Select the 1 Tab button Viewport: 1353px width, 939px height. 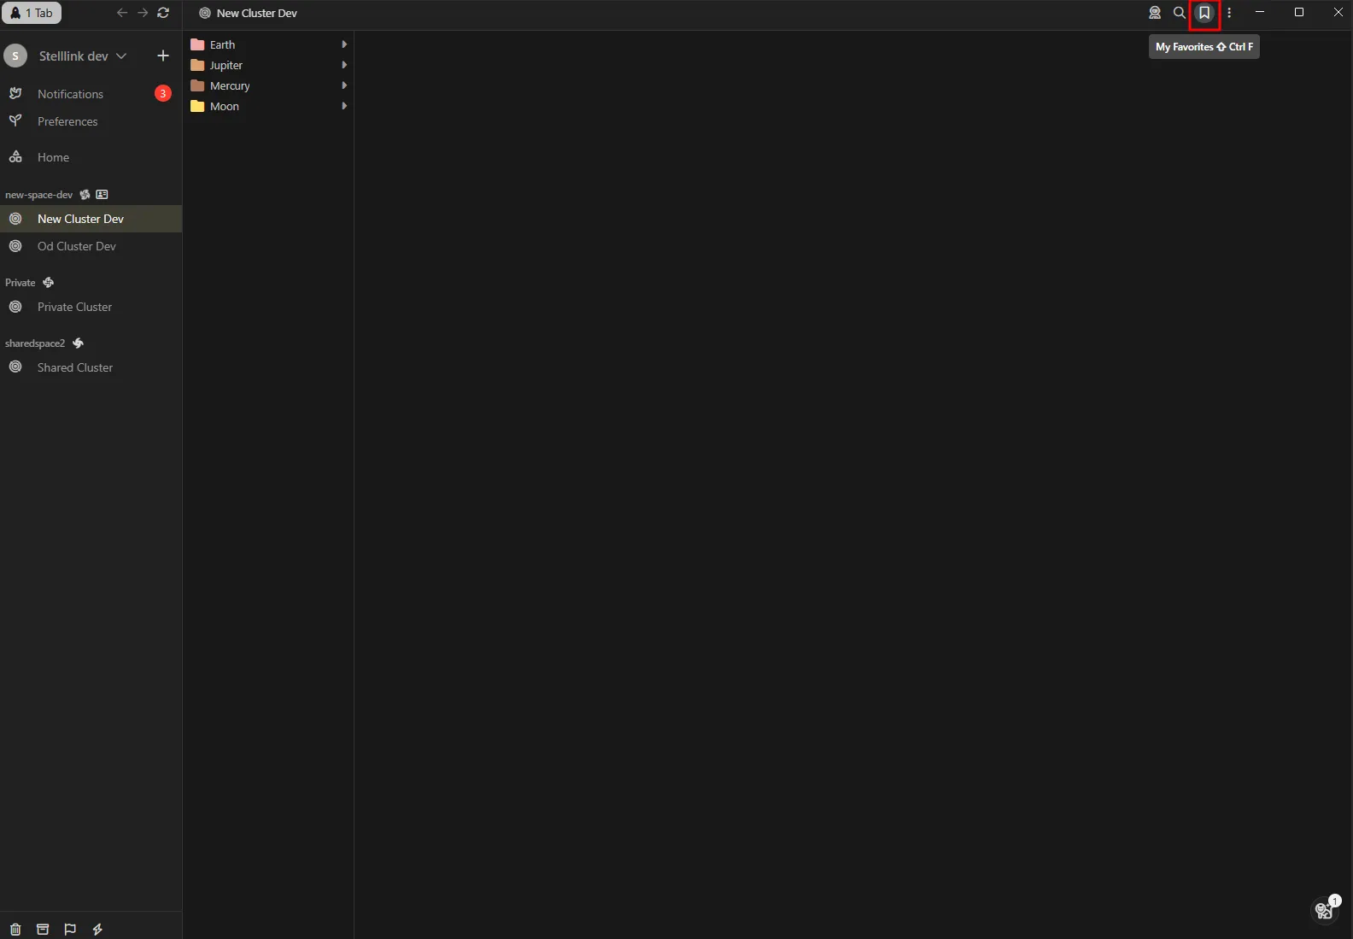[32, 13]
